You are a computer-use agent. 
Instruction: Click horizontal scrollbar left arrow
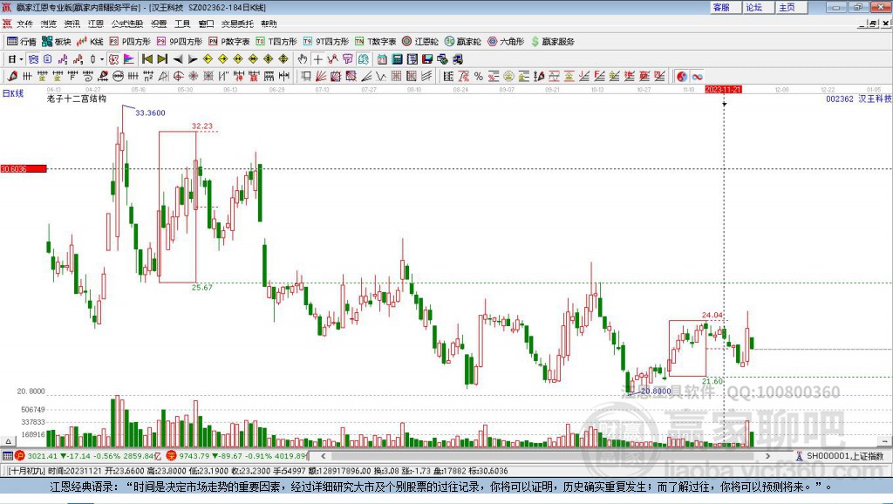tap(324, 455)
